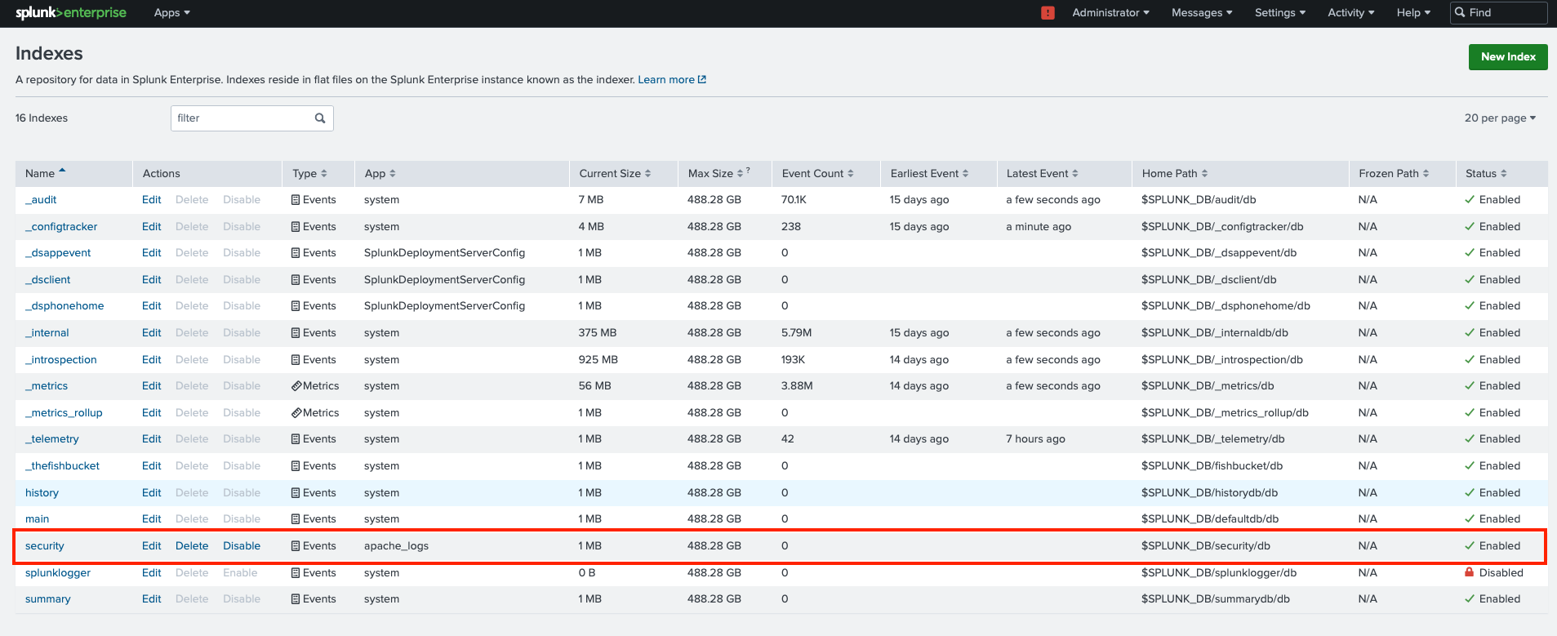The width and height of the screenshot is (1557, 636).
Task: Sort by Name column ascending arrow
Action: pyautogui.click(x=62, y=171)
